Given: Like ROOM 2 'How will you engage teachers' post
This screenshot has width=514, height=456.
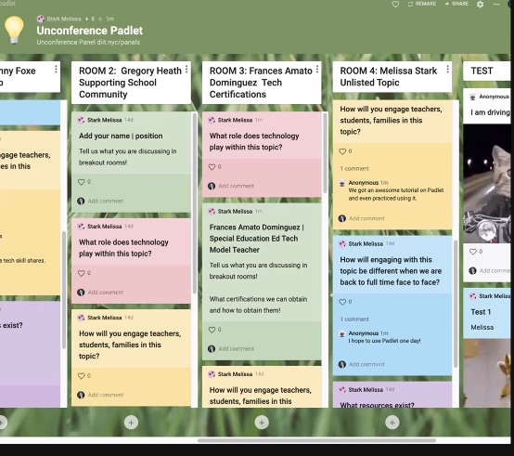Looking at the screenshot, I should pos(81,376).
